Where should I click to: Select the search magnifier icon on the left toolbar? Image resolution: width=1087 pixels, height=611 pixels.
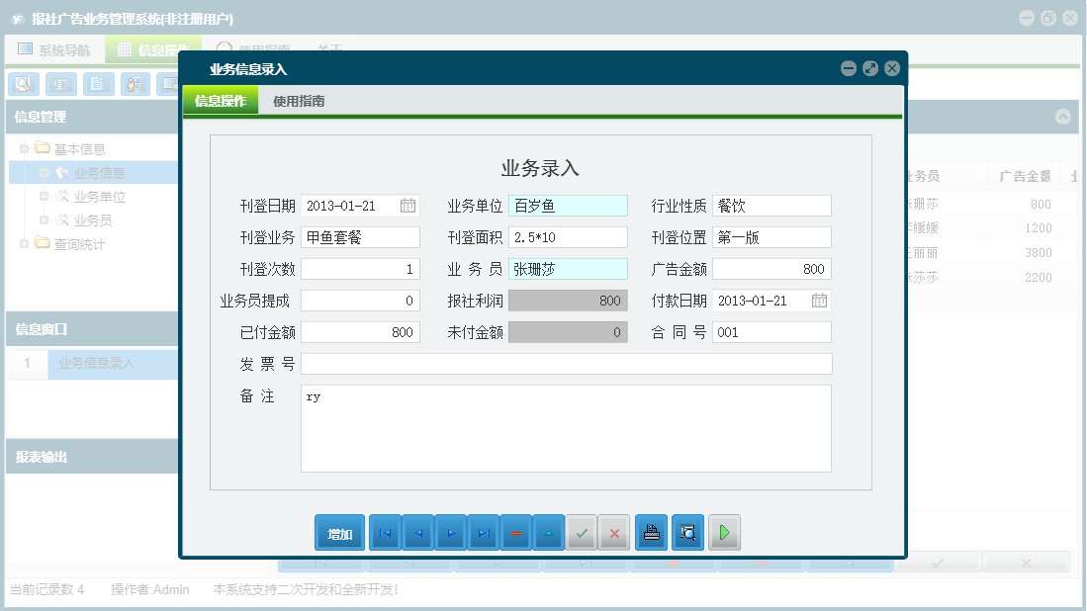coord(23,84)
